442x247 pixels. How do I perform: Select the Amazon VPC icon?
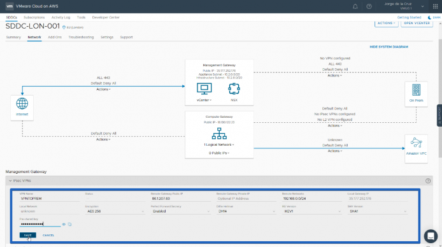pos(416,143)
